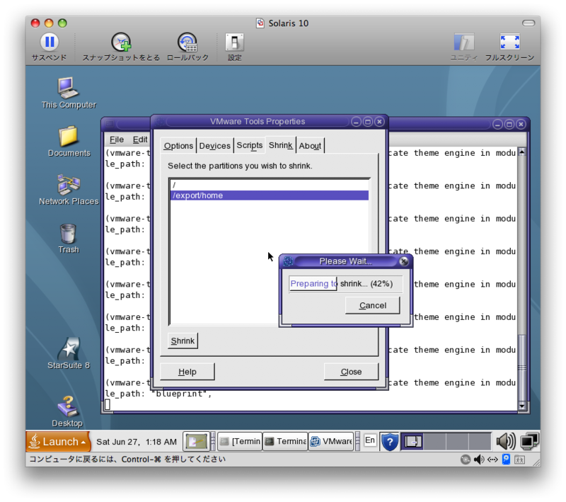
Task: Click the Suspend (サスペンド) pause icon
Action: pyautogui.click(x=50, y=42)
